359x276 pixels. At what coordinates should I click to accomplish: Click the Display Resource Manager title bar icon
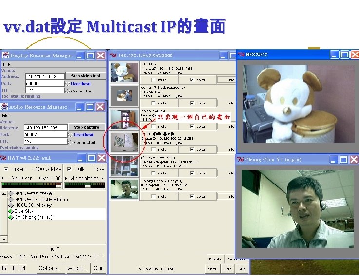click(x=5, y=55)
